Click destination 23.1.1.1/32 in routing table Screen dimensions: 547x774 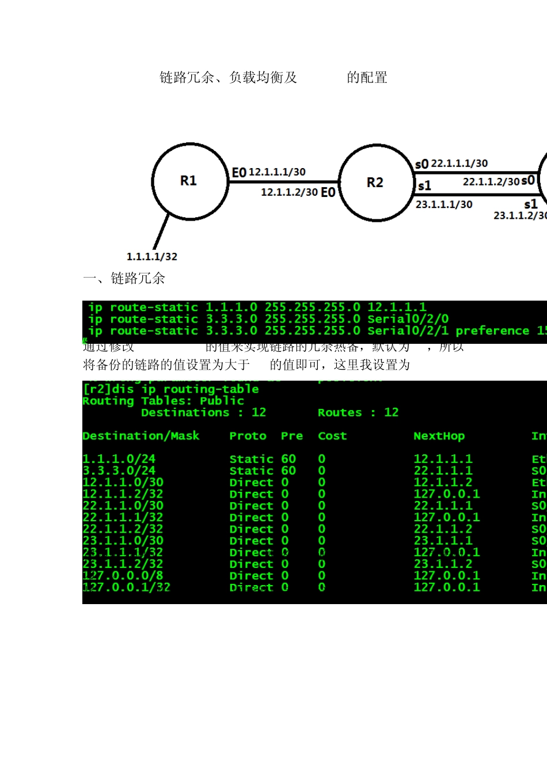[123, 552]
